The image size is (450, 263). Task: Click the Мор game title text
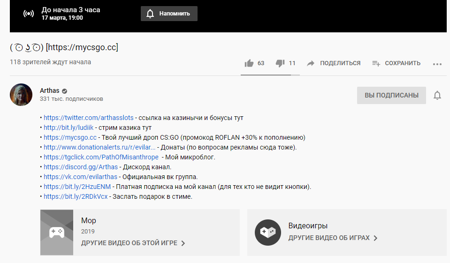[88, 220]
